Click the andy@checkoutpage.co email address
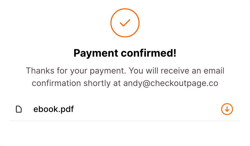This screenshot has height=146, width=250. point(171,83)
